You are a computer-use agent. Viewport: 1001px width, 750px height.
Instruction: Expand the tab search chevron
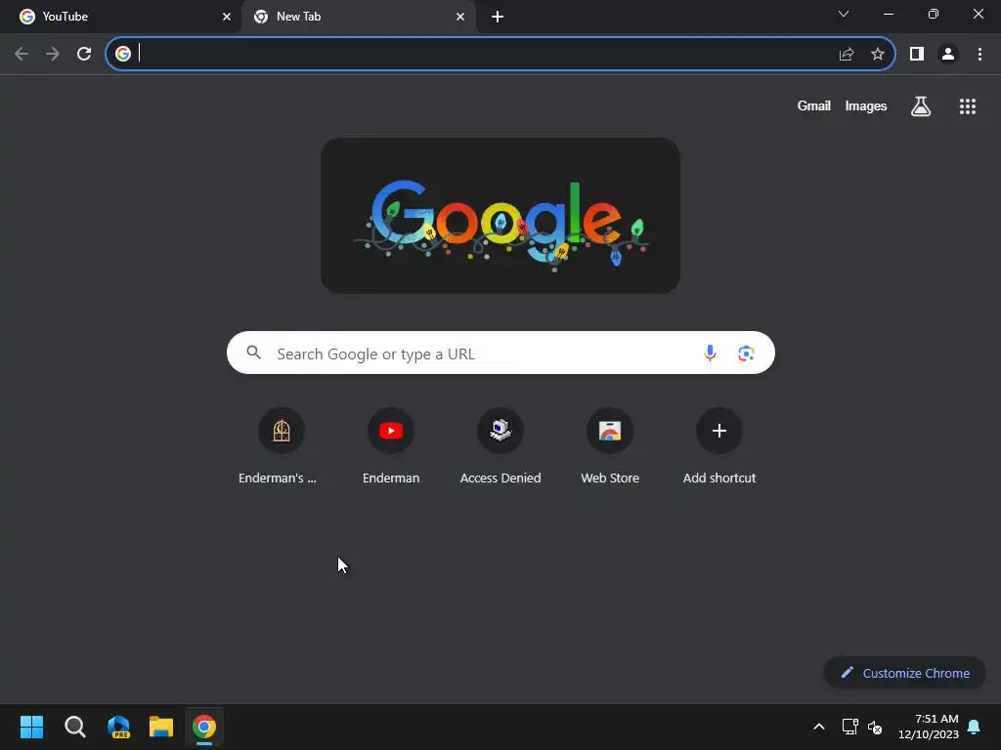click(844, 14)
